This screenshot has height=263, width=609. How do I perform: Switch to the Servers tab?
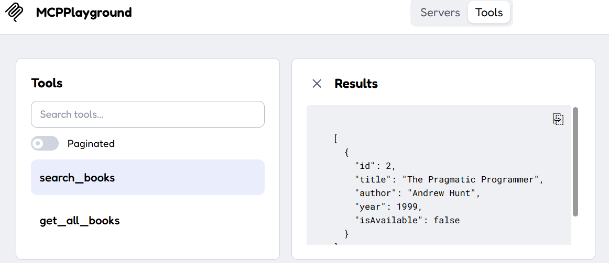pos(440,13)
